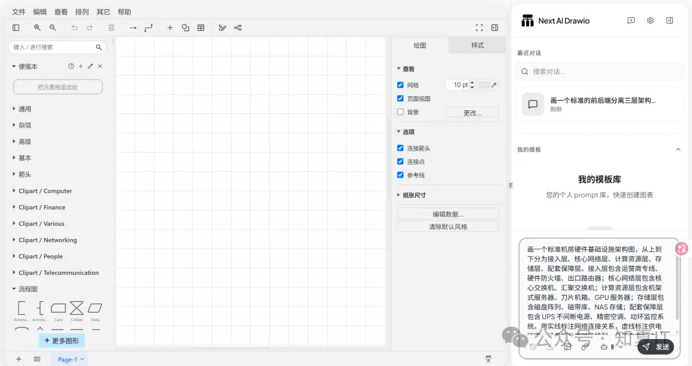Toggle the shapes sidebar panel icon
Image resolution: width=692 pixels, height=366 pixels.
[x=16, y=28]
